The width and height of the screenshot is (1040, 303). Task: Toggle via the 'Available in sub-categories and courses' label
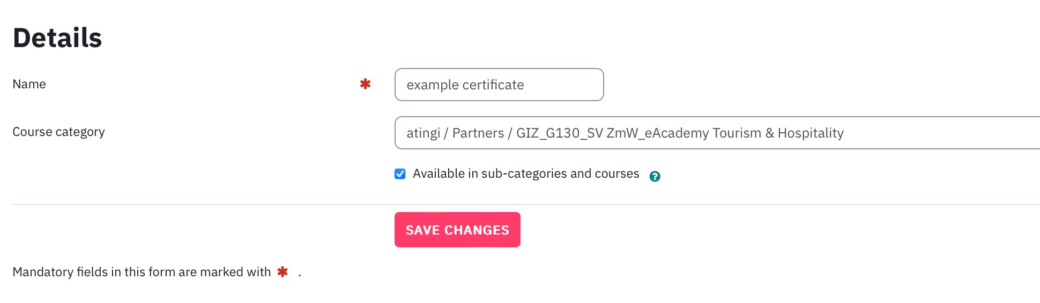pyautogui.click(x=526, y=174)
